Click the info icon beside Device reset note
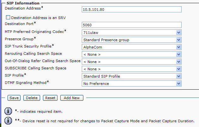Viewport: 199px width, 127px height. click(8, 120)
